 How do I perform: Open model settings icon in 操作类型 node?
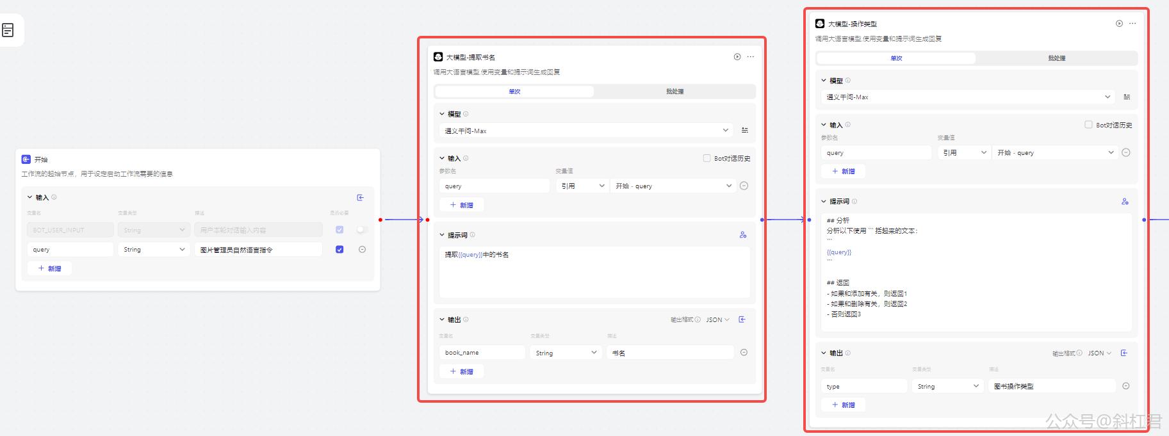[1127, 97]
